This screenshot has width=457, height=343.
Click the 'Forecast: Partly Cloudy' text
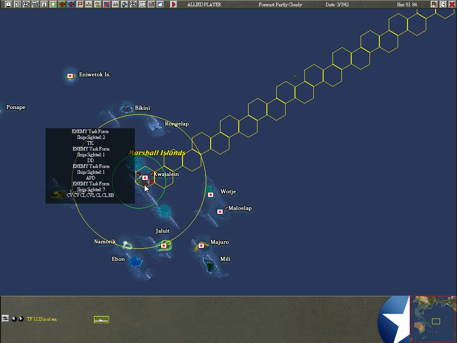[280, 4]
